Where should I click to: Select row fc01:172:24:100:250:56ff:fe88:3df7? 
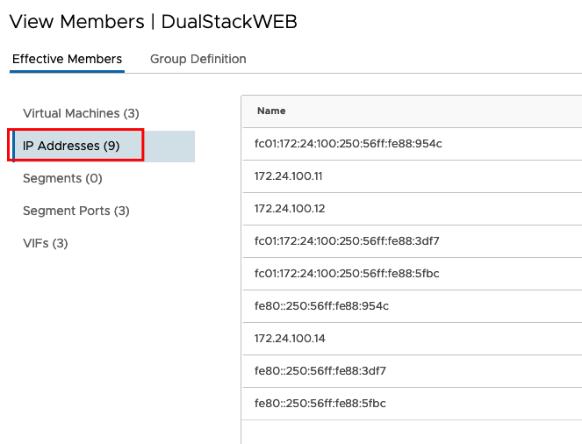coord(412,241)
